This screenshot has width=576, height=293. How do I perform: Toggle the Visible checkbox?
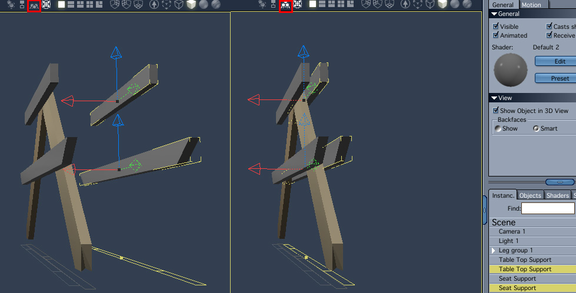point(495,26)
